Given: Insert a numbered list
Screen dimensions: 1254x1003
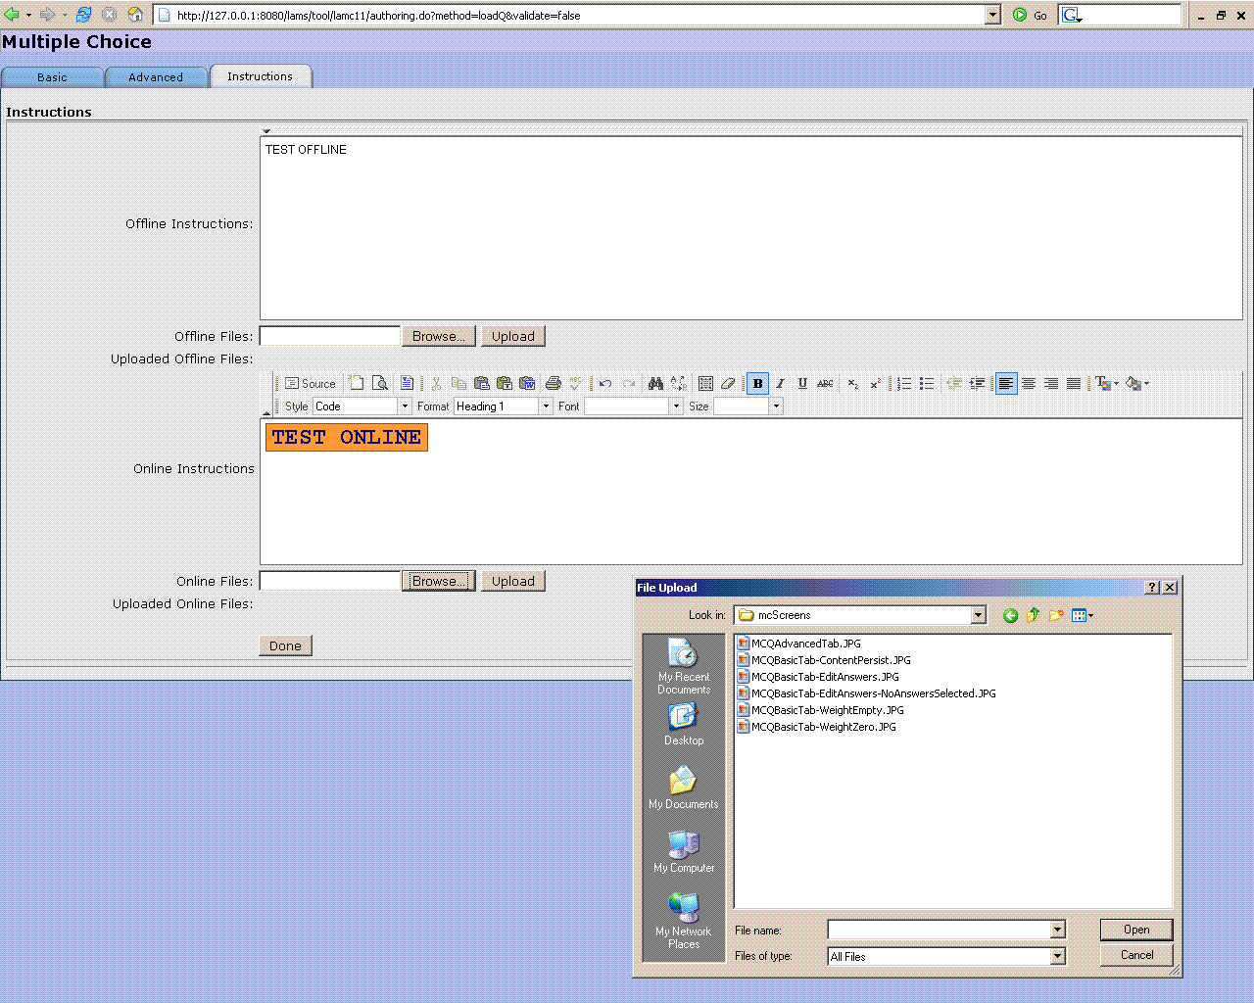Looking at the screenshot, I should tap(904, 384).
